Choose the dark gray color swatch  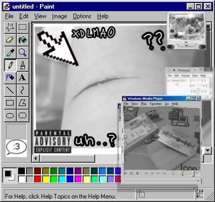click(30, 171)
